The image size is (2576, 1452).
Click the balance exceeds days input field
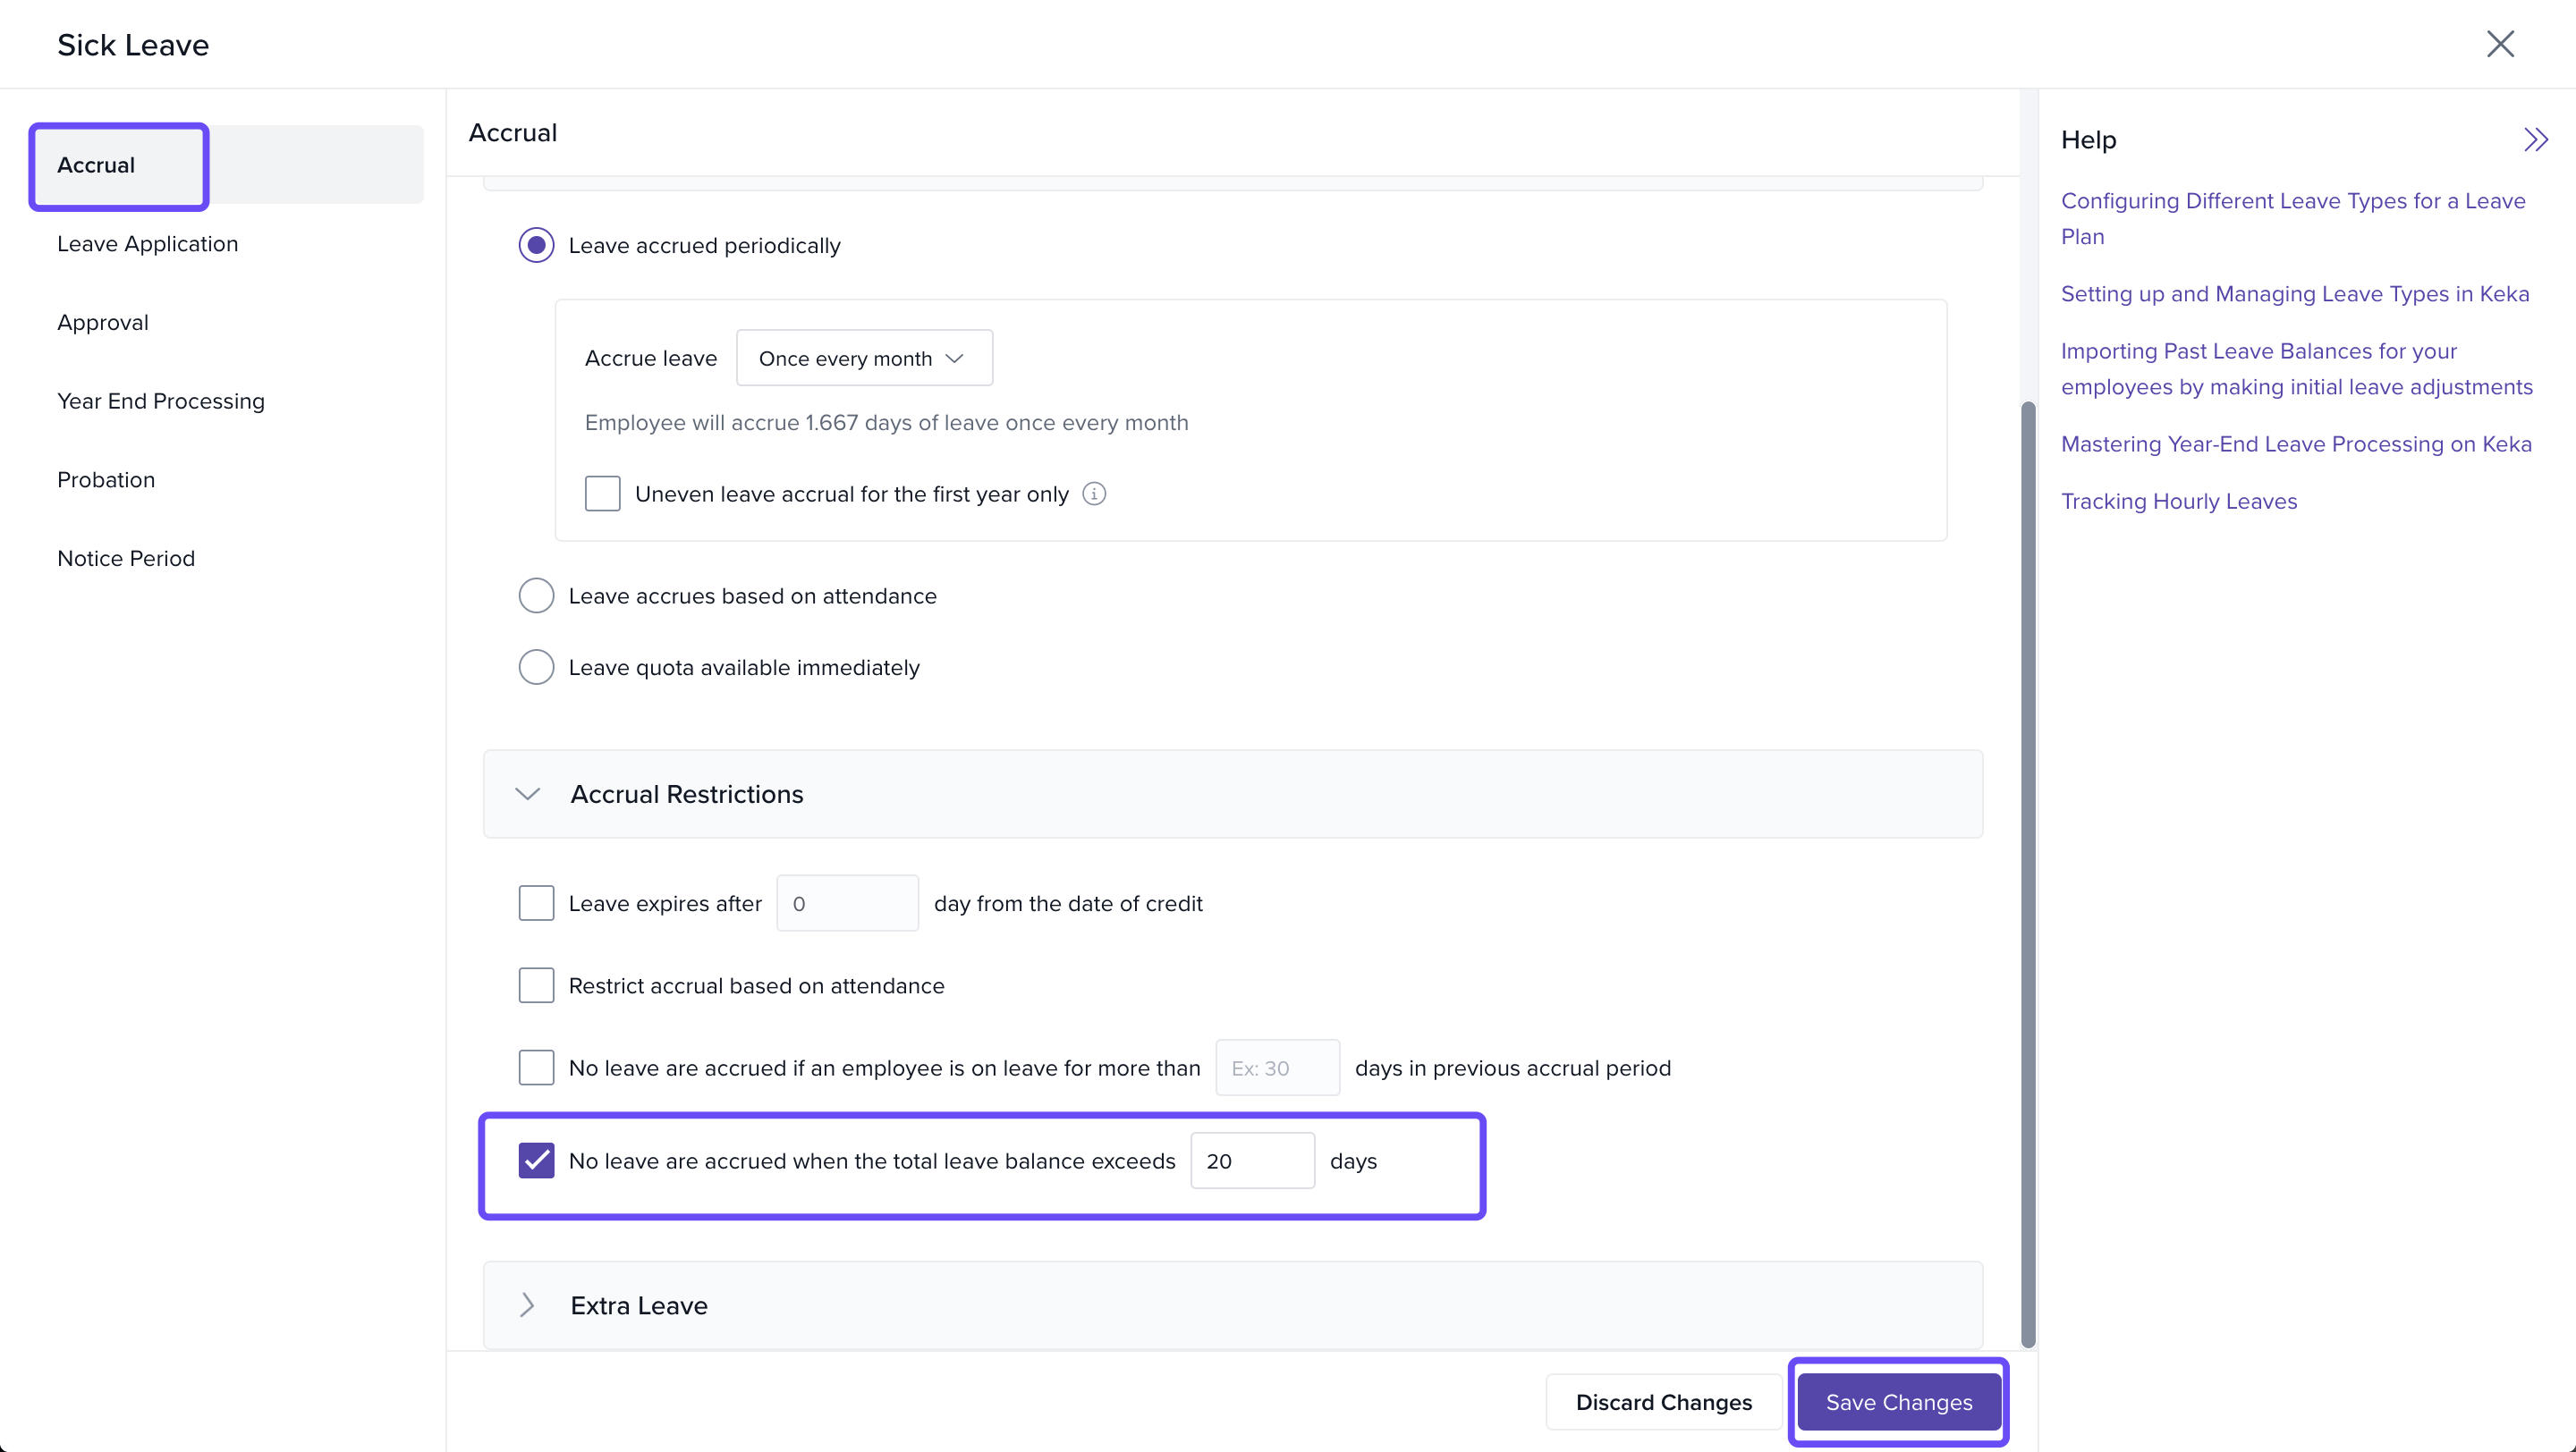pyautogui.click(x=1251, y=1161)
